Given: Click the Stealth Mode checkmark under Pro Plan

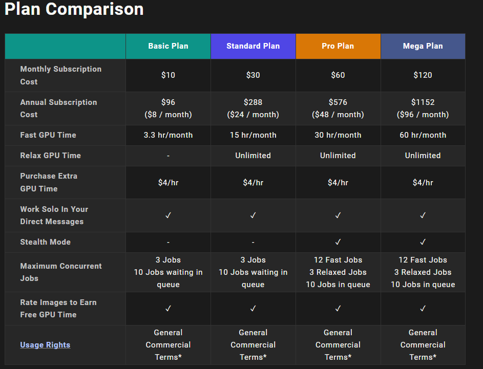Looking at the screenshot, I should 338,242.
